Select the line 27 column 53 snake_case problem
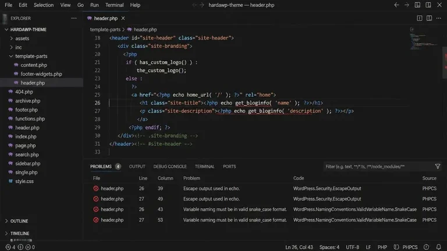Viewport: 447px width, 251px height. pyautogui.click(x=265, y=220)
